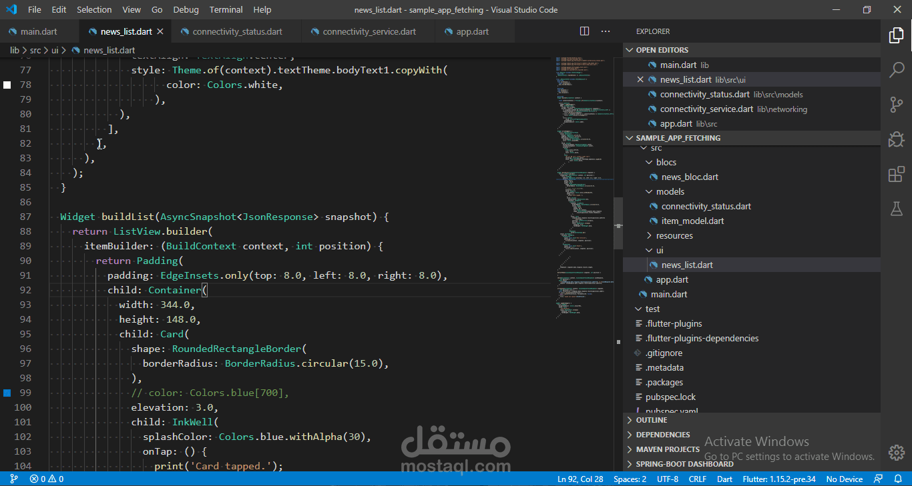Open the Debug view bug icon

point(896,139)
